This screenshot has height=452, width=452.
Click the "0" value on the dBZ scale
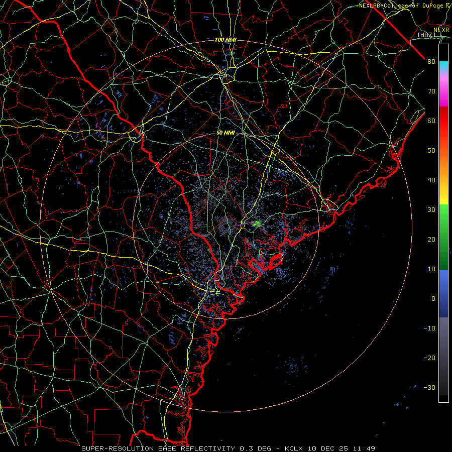[433, 299]
